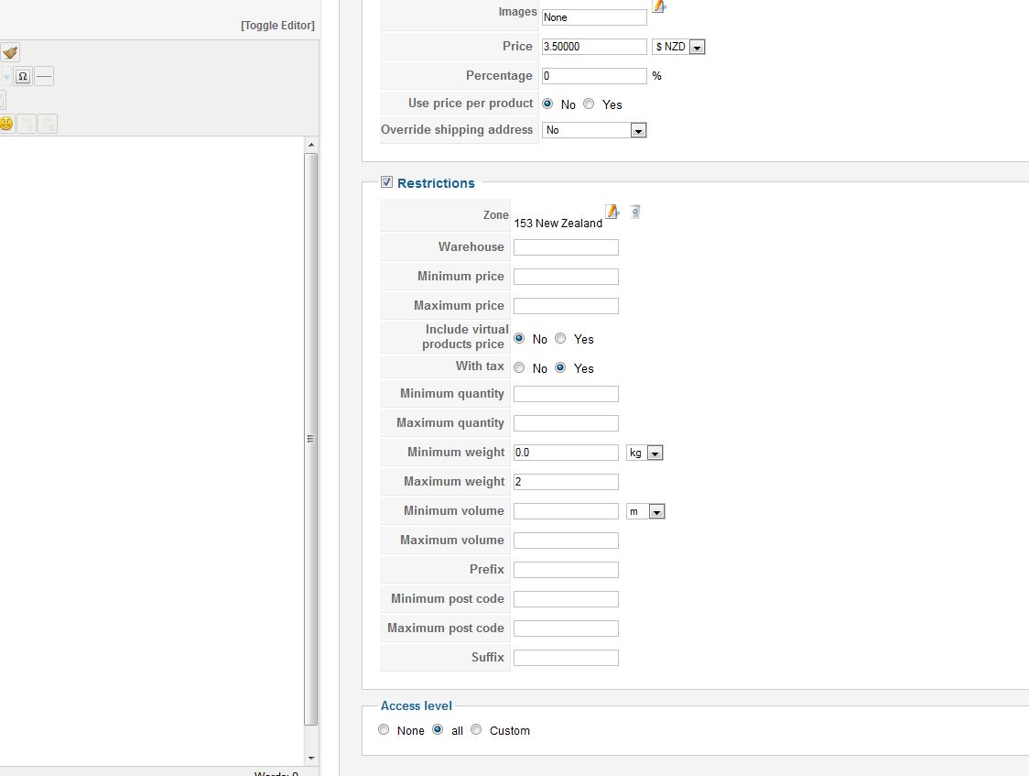Choose all access level
This screenshot has width=1029, height=776.
tap(438, 729)
